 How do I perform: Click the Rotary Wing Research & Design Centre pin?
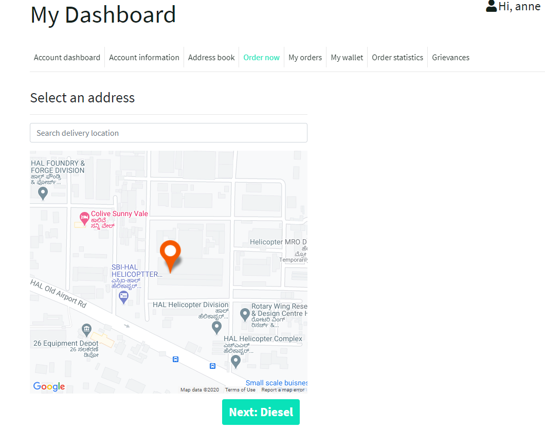(x=245, y=315)
